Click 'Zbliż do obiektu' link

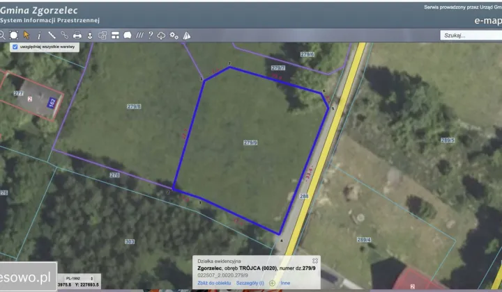214,283
